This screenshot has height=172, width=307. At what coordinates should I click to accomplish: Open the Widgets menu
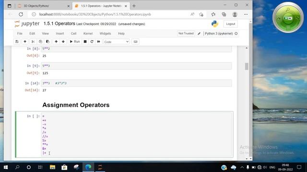105,33
